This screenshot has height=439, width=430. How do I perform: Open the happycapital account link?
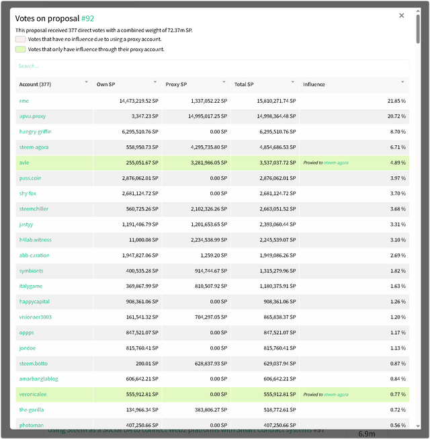pos(34,302)
